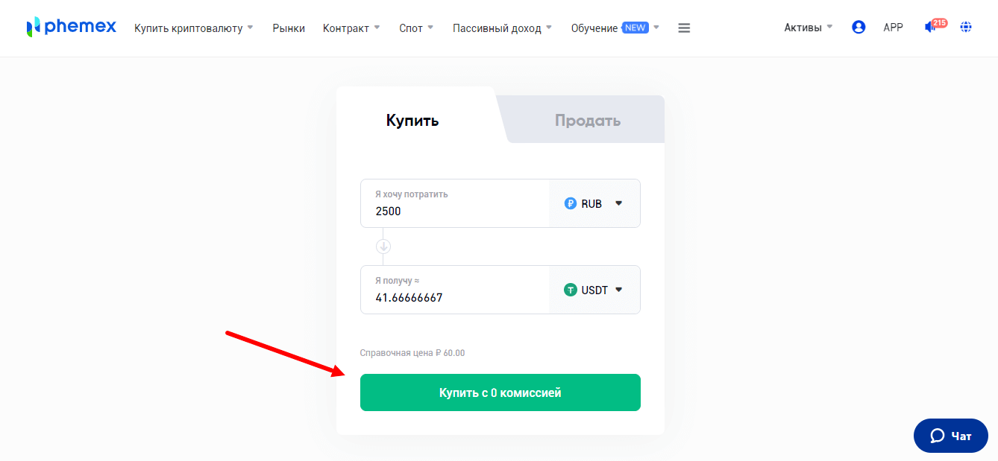Click the Я хочу потратить amount field
Viewport: 998px width, 461px height.
455,211
